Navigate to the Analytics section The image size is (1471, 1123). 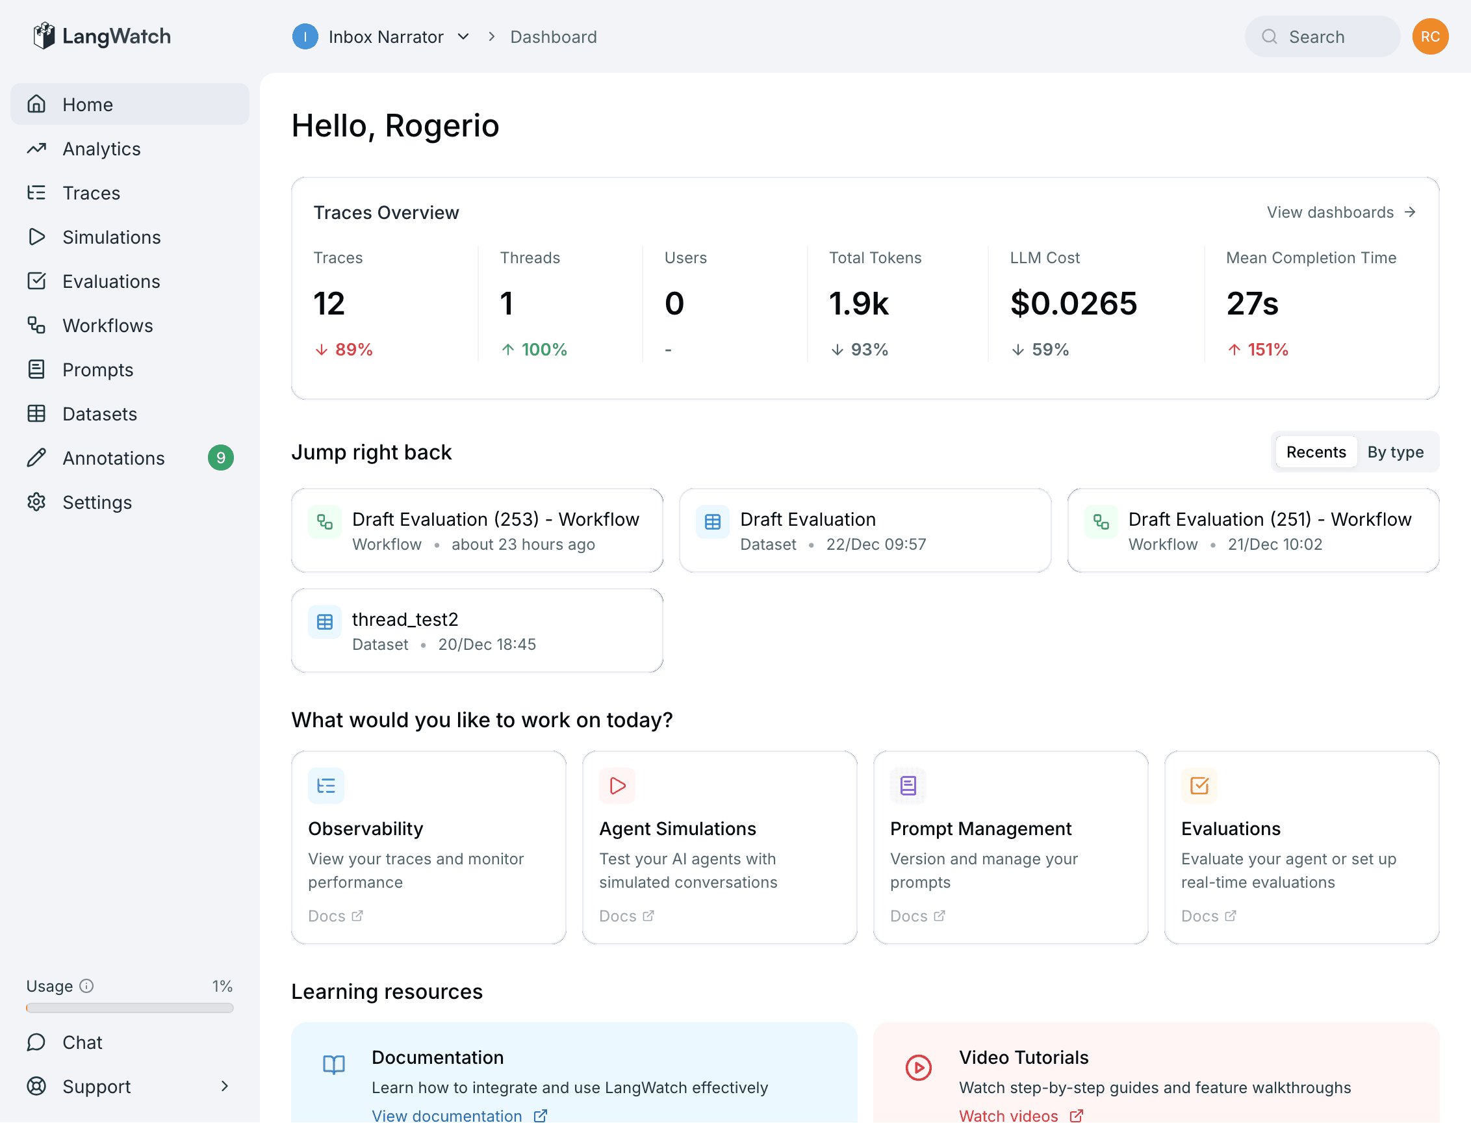tap(101, 148)
